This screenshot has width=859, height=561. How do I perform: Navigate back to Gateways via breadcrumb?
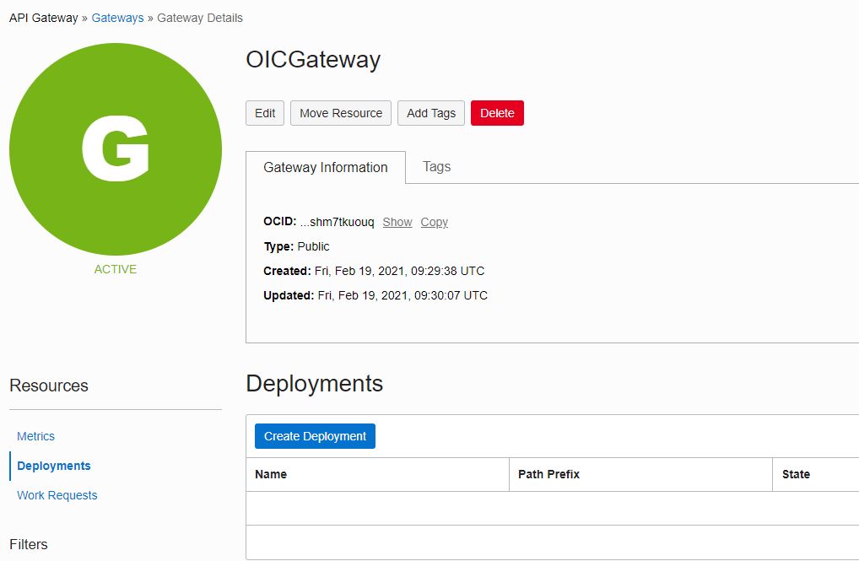click(x=117, y=17)
